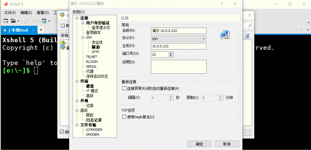Image resolution: width=311 pixels, height=150 pixels.
Task: Open the tab list dropdown arrow in Xshell
Action: tap(308, 30)
